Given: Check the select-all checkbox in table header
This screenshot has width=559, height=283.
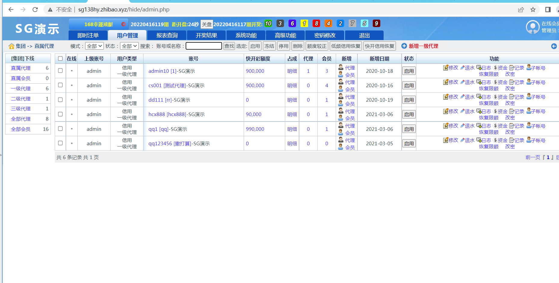Looking at the screenshot, I should (60, 58).
